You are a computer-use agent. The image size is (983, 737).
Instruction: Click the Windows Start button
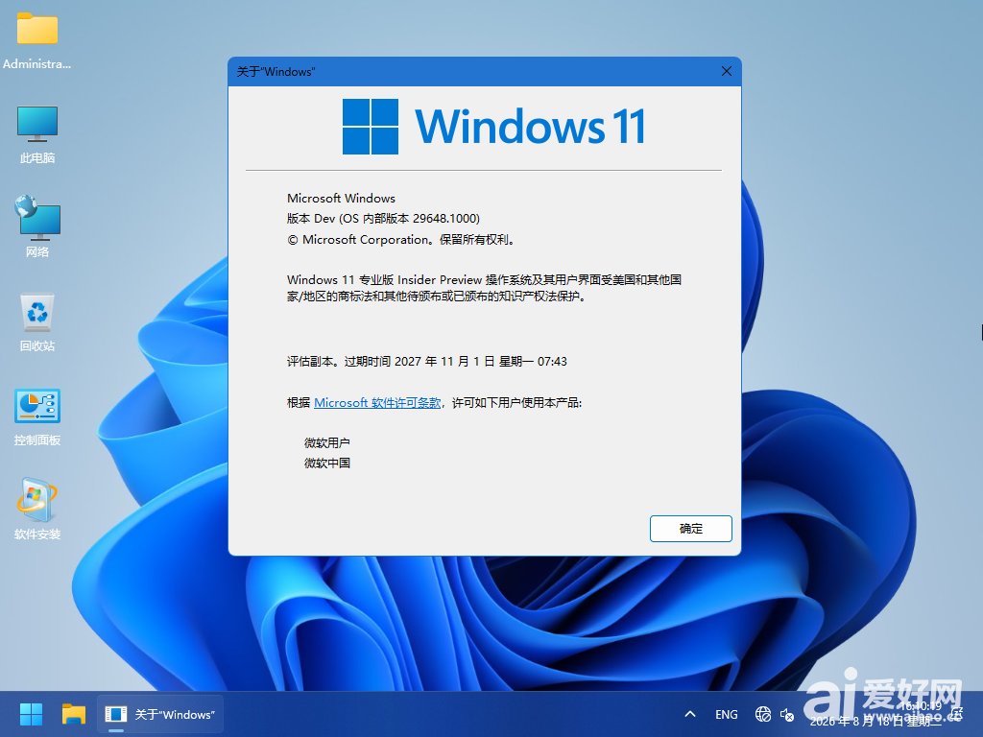[x=31, y=714]
